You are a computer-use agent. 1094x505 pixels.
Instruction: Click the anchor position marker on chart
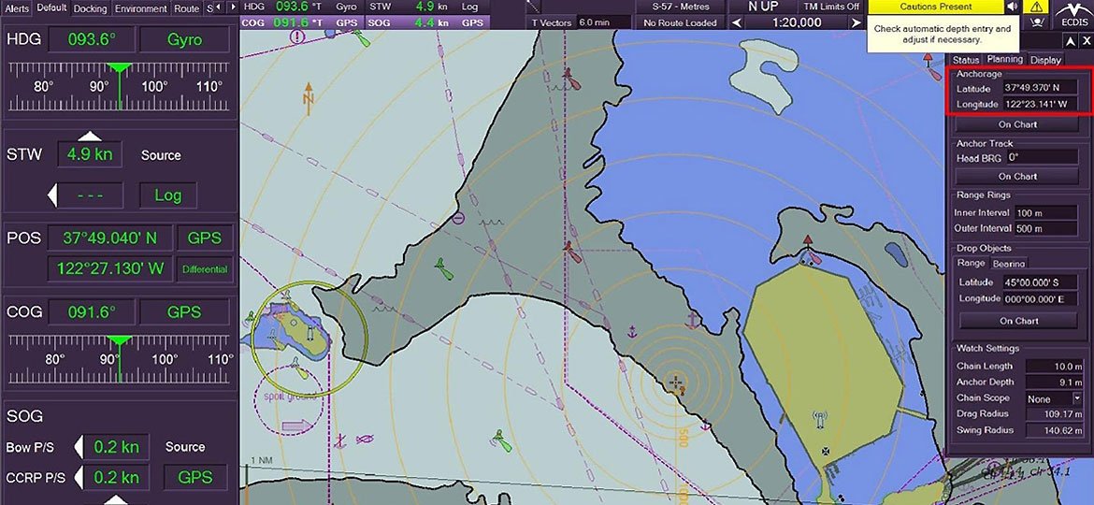676,382
